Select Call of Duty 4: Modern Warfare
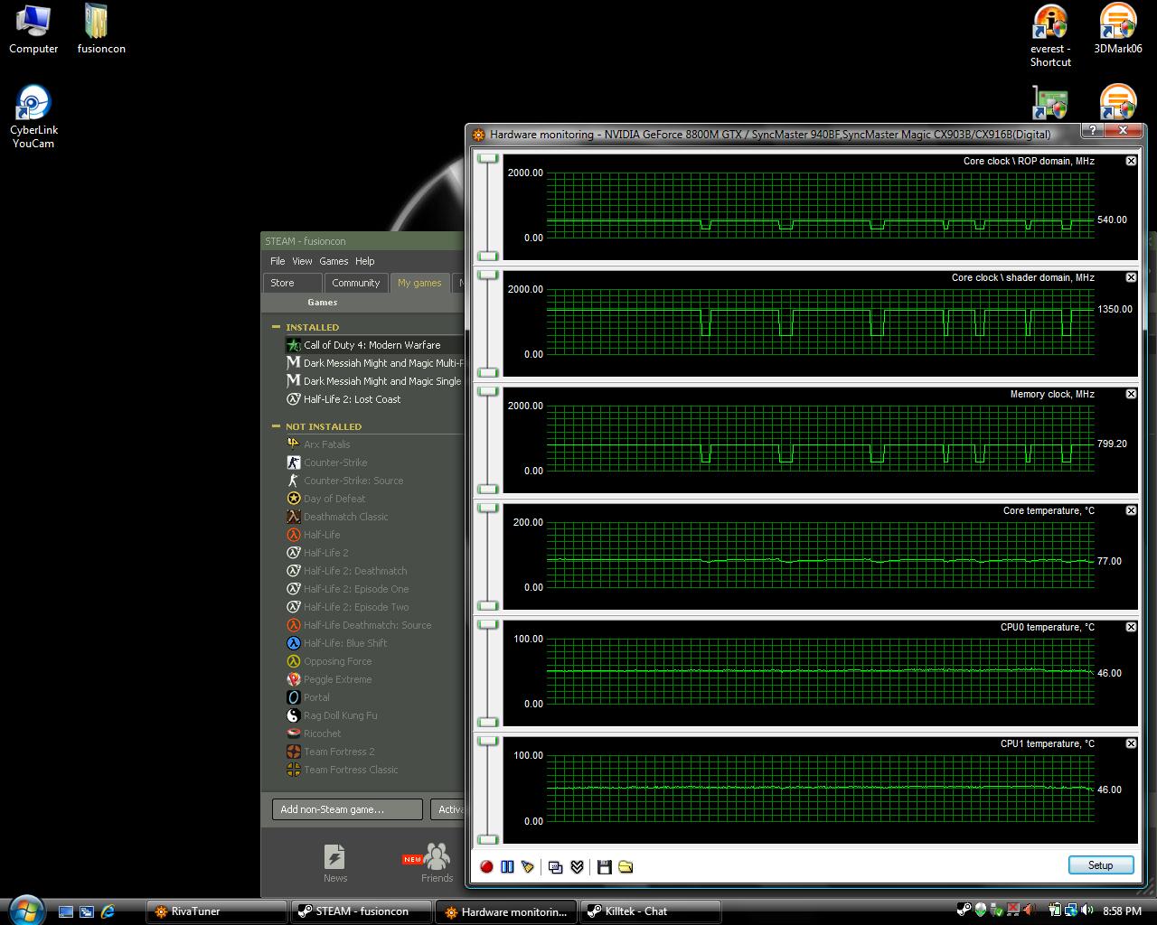Screen dimensions: 1157x925 pos(372,345)
